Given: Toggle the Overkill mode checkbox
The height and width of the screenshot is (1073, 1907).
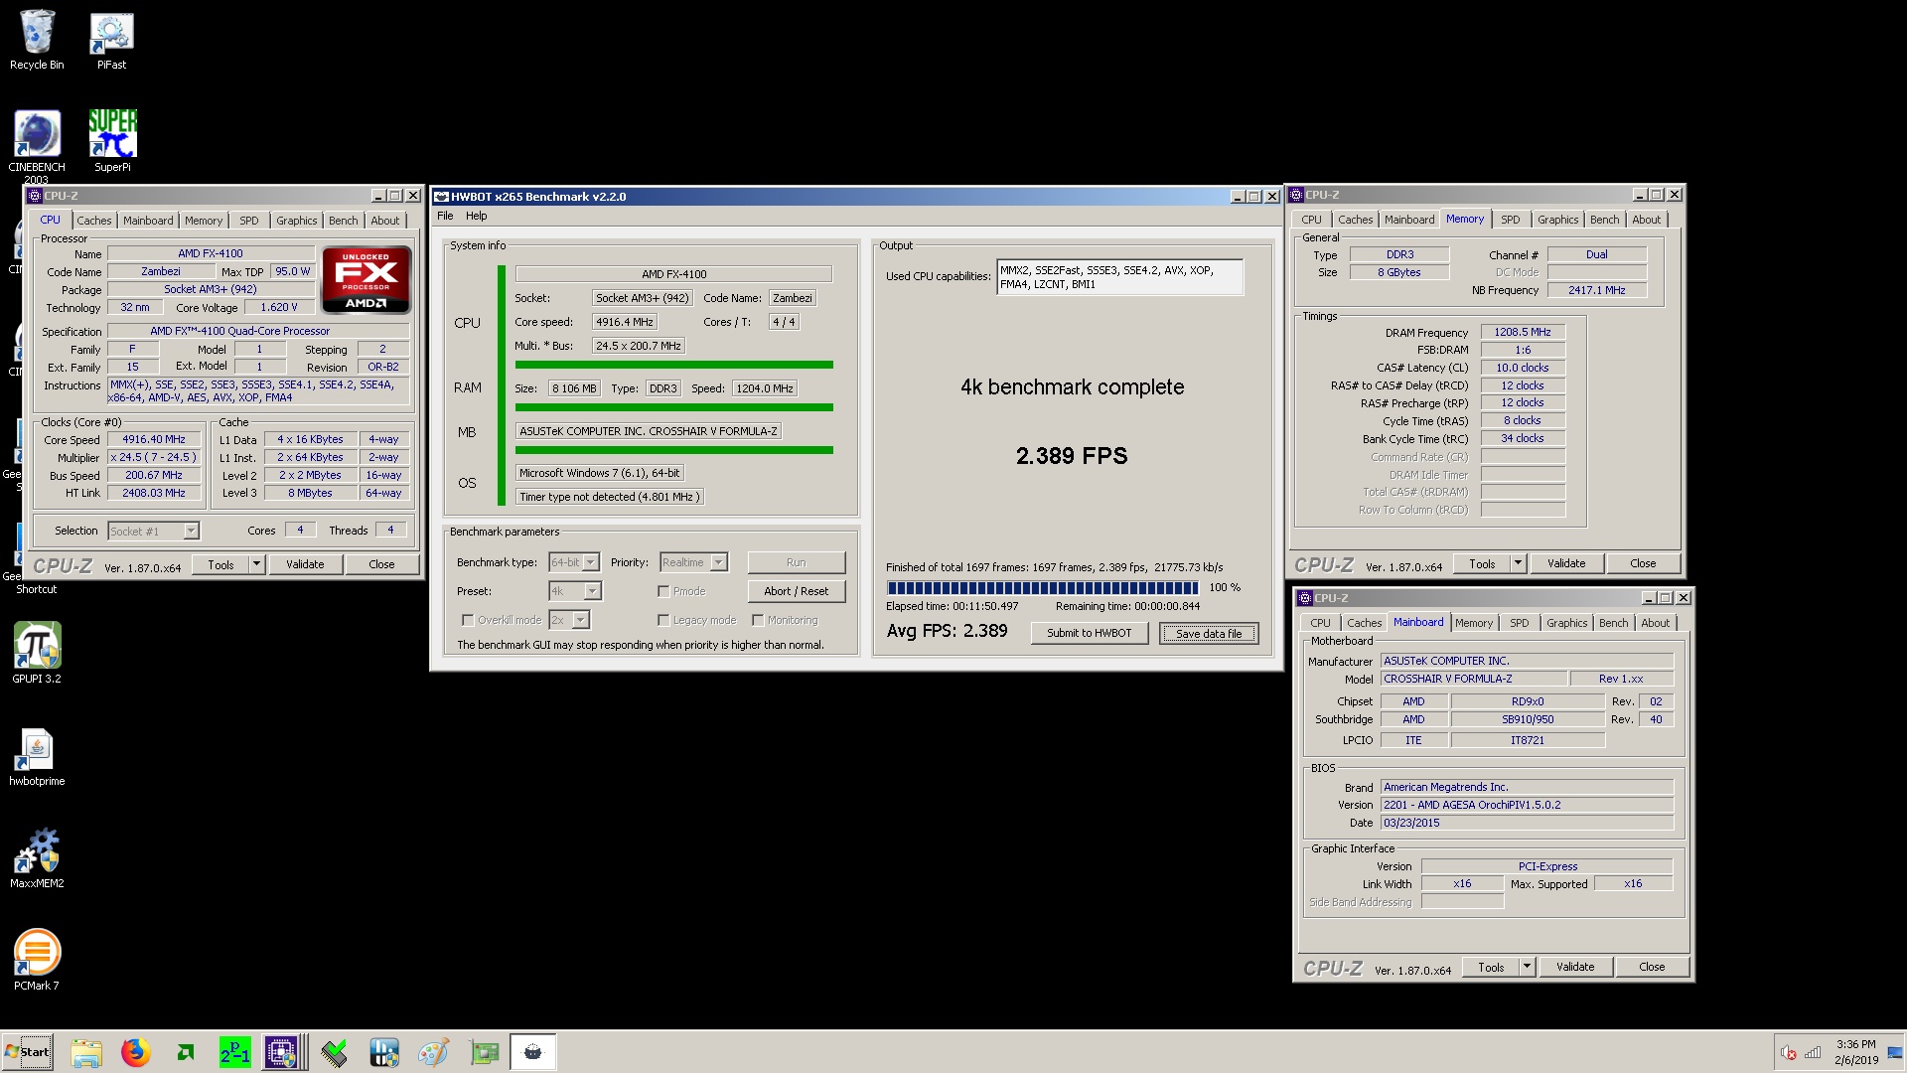Looking at the screenshot, I should click(468, 620).
